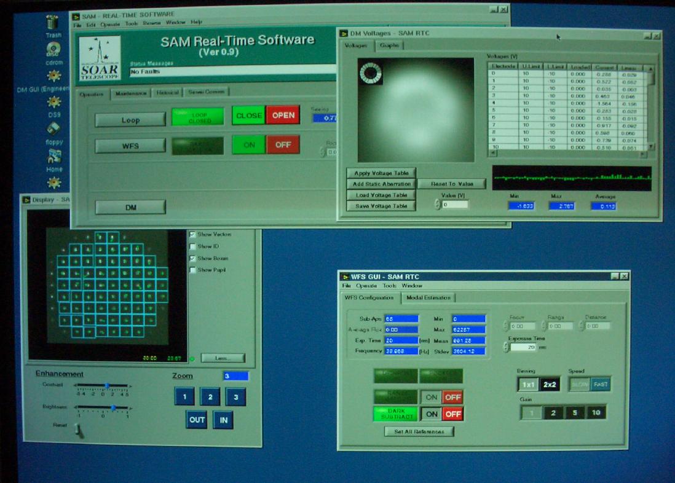Click the Value [V] stepper arrows
The height and width of the screenshot is (483, 675).
(437, 205)
